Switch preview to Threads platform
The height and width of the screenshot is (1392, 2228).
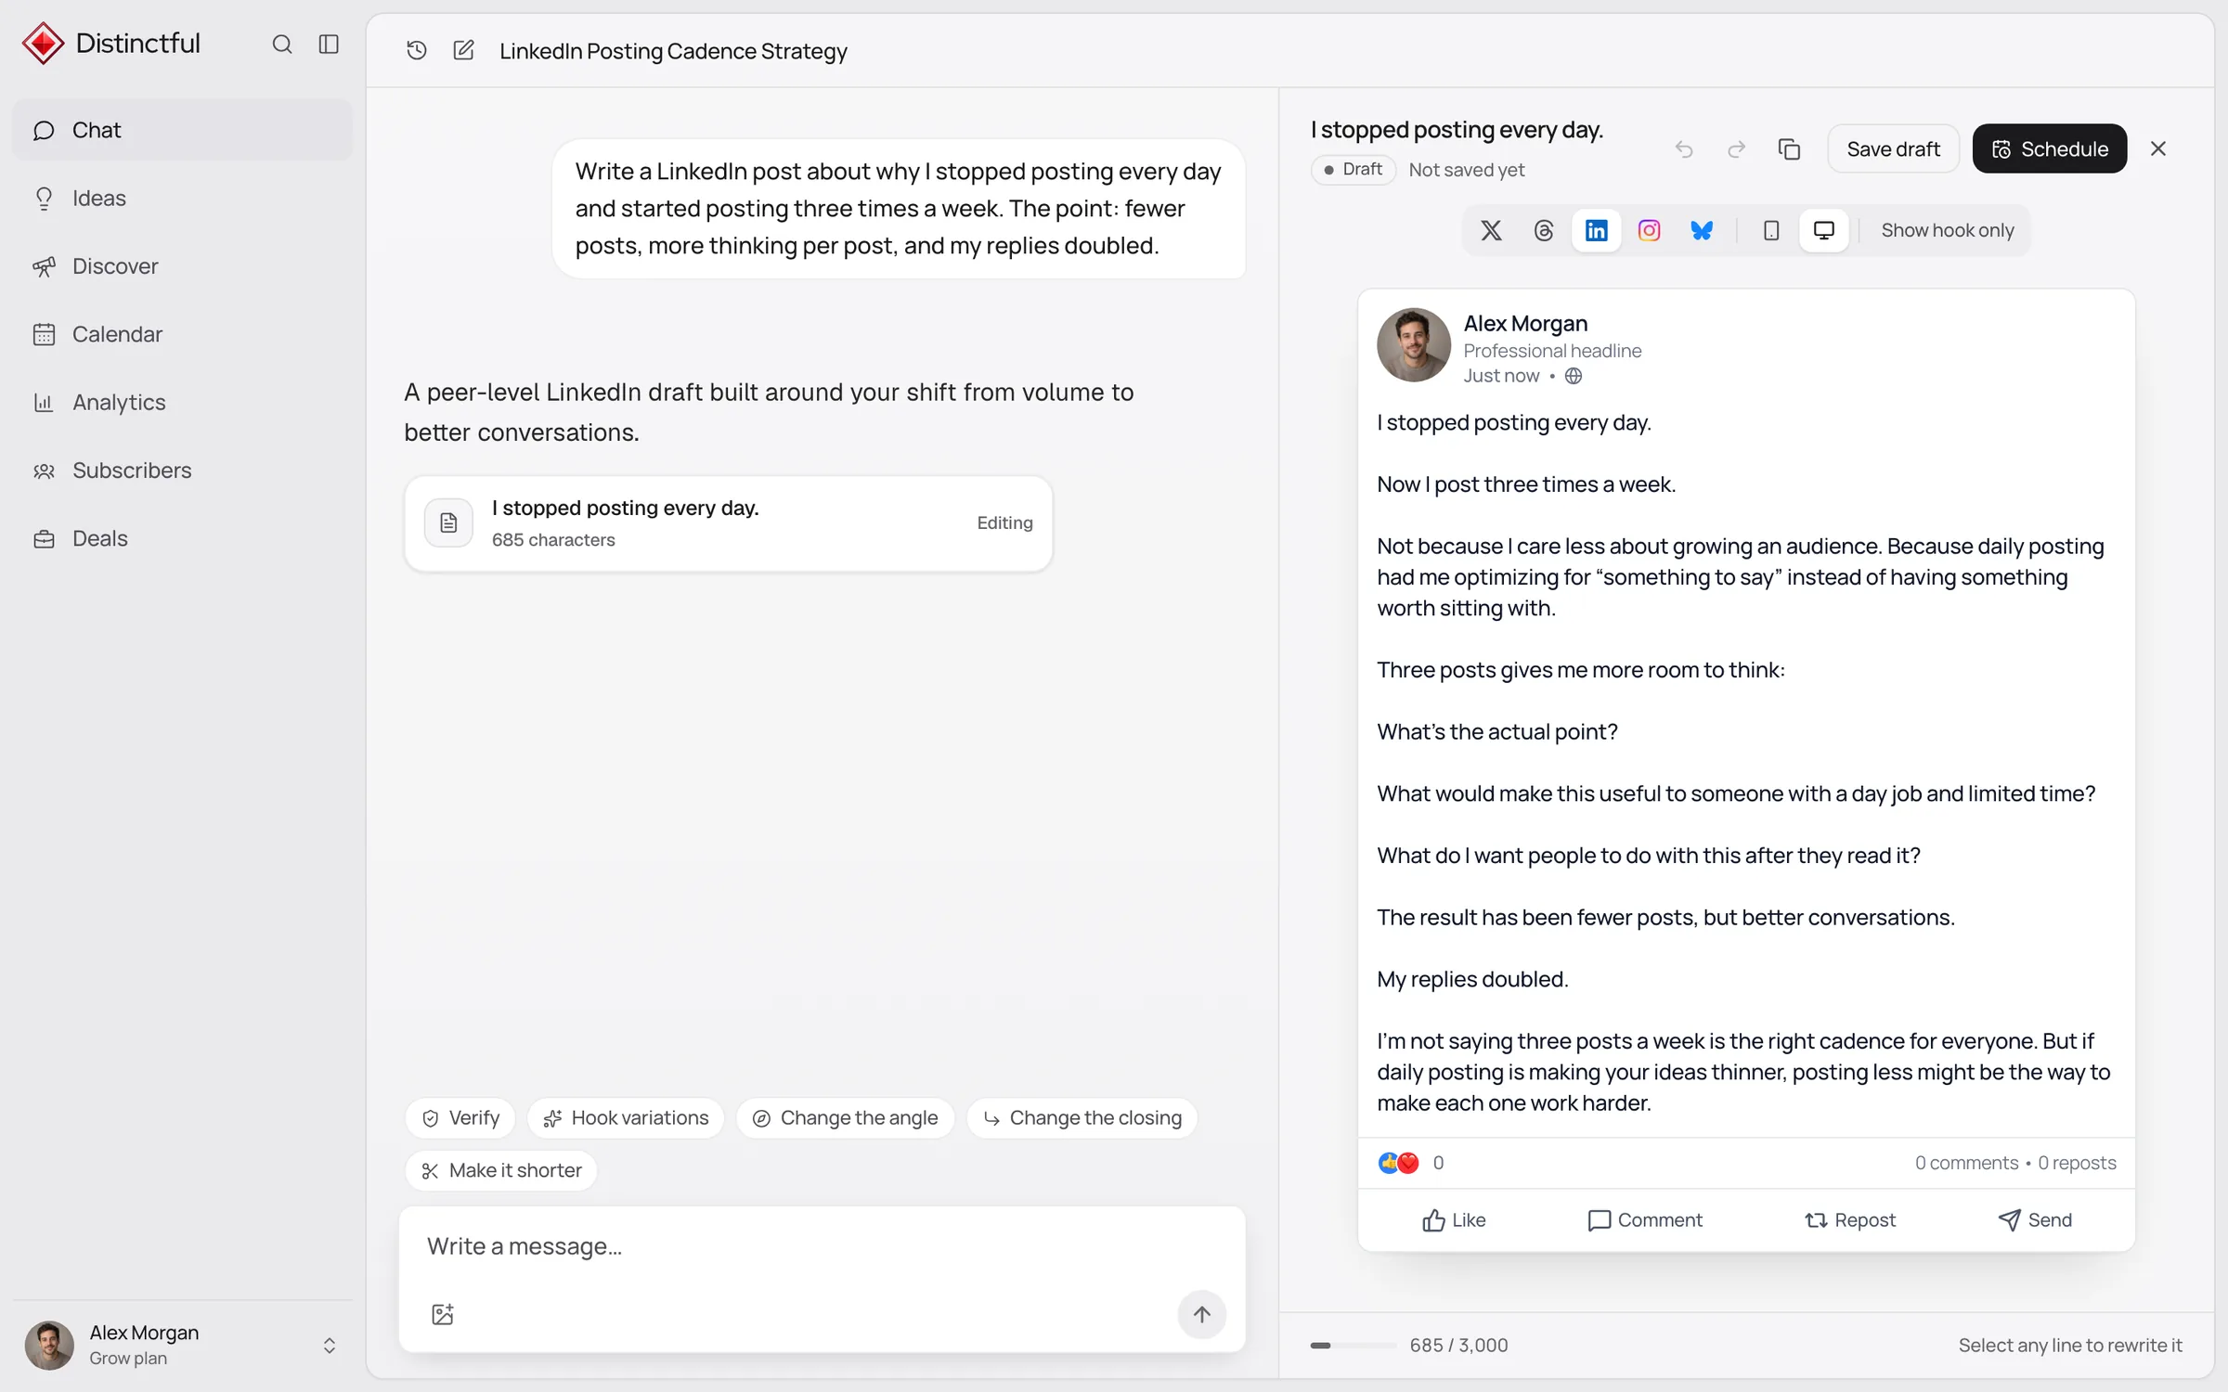1543,230
